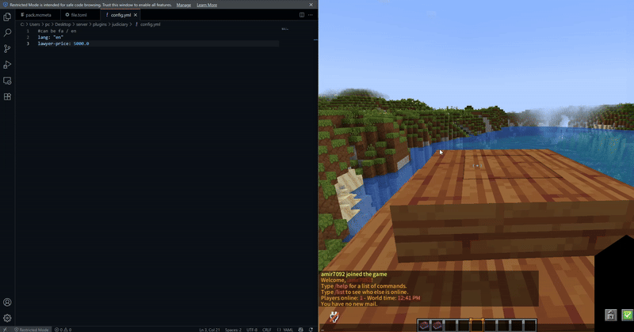The image size is (634, 332).
Task: Click the server breadcrumb segment
Action: [82, 25]
